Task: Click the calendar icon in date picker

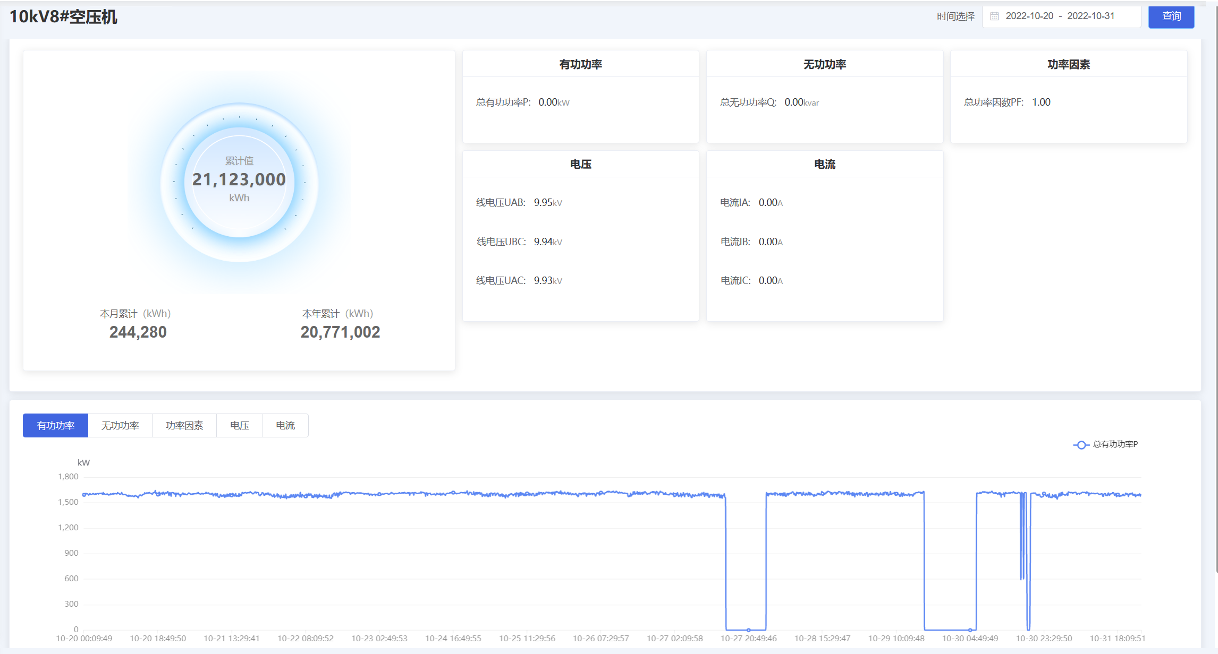Action: coord(994,16)
